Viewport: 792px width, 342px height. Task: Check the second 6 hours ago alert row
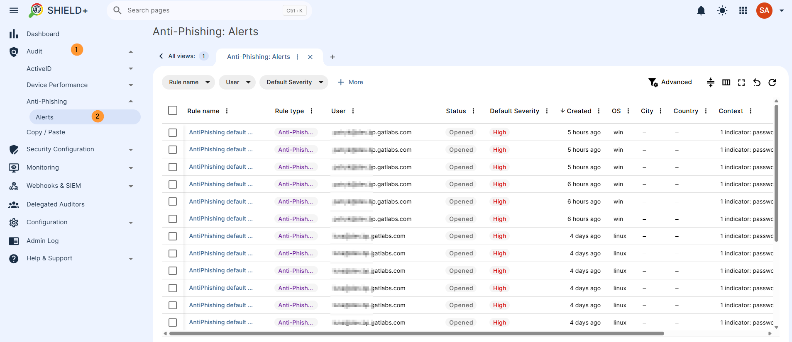click(x=173, y=201)
